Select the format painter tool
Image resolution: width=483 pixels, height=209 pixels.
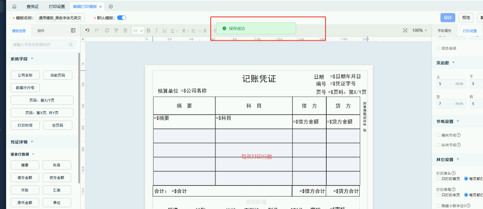pos(116,30)
